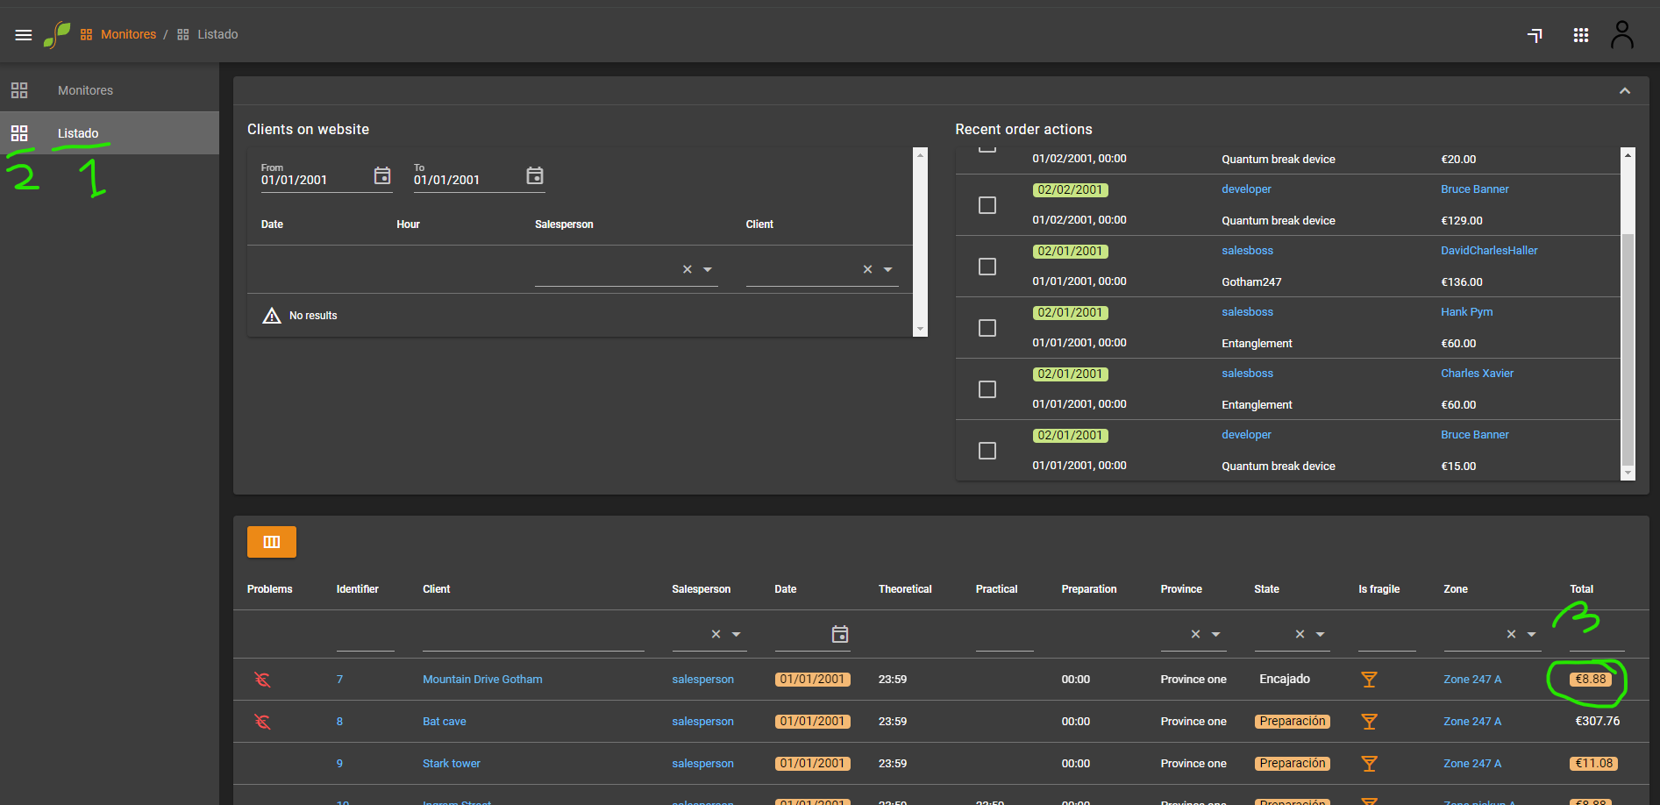1660x805 pixels.
Task: Check the box for DavidCharlesHaller order
Action: tap(987, 267)
